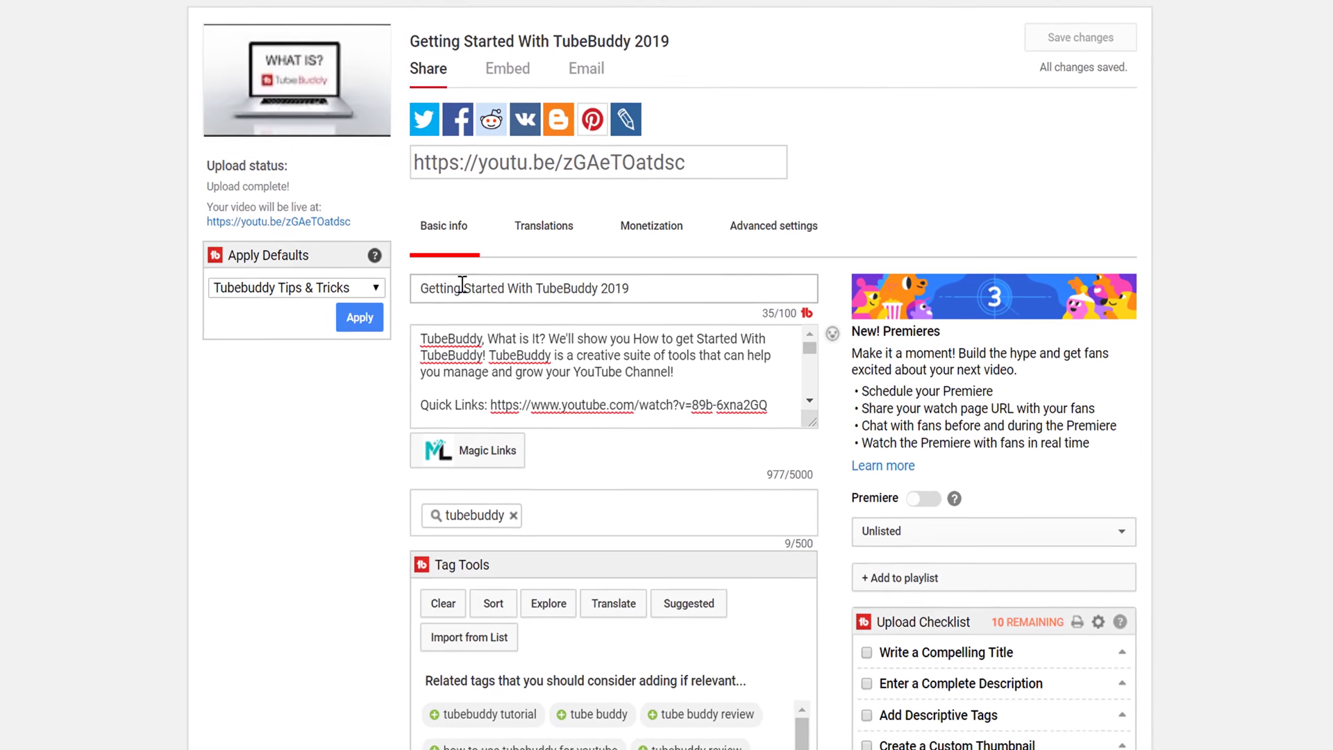This screenshot has width=1333, height=750.
Task: Open video link under upload status
Action: [278, 222]
